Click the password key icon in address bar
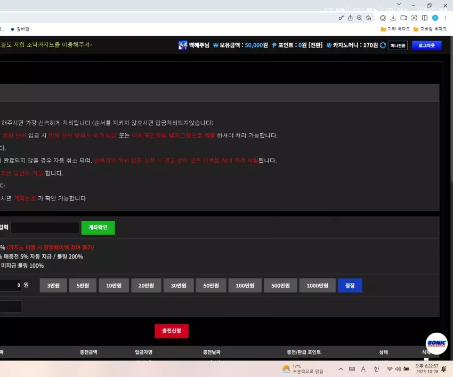This screenshot has width=453, height=377. click(341, 18)
